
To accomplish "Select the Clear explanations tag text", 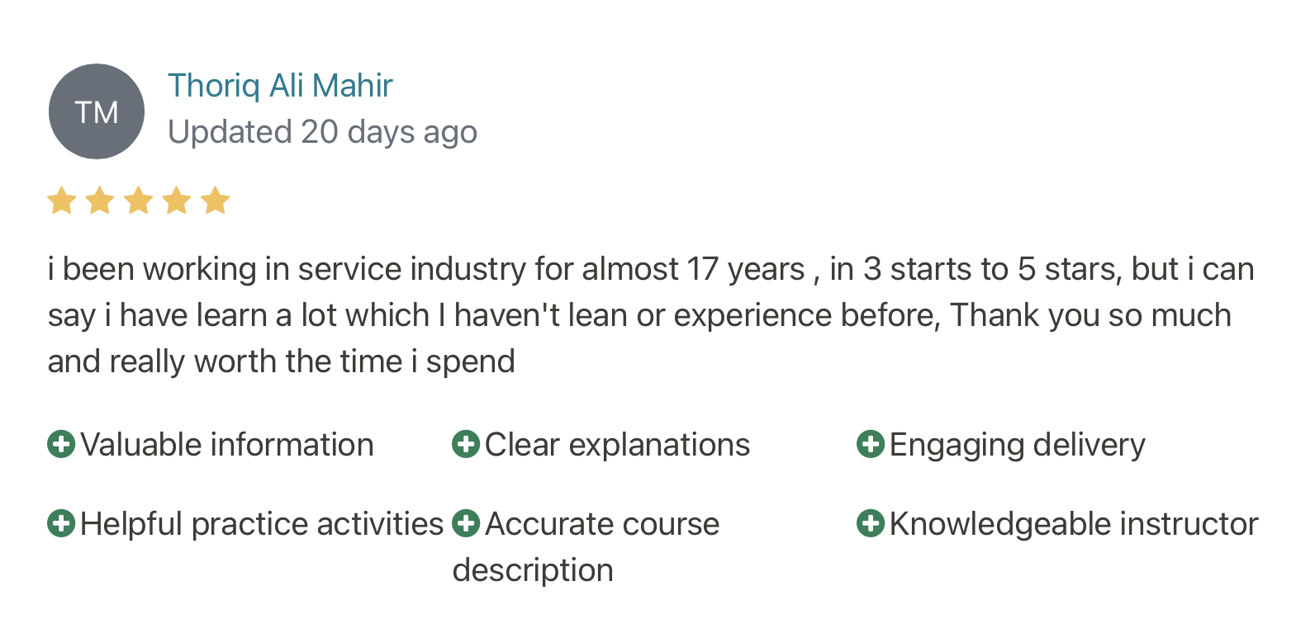I will (x=617, y=445).
